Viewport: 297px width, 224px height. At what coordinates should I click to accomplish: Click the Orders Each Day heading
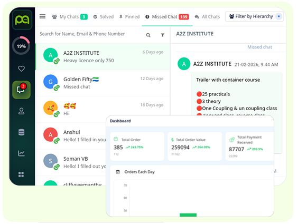[140, 172]
